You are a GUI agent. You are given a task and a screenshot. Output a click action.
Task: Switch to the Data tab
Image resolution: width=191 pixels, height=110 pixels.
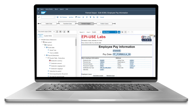coord(40,36)
